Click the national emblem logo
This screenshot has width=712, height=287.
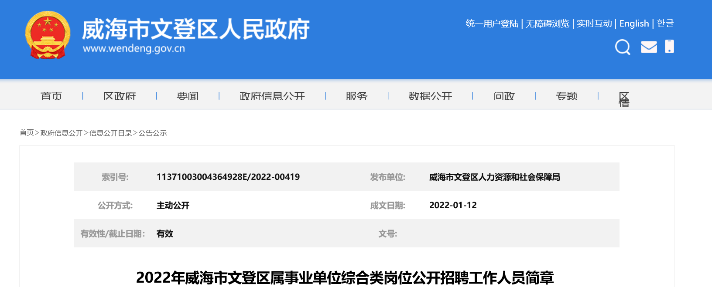[x=48, y=35]
